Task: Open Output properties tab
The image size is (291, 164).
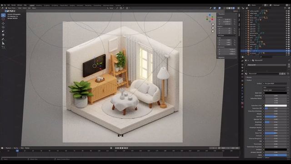Action: (242, 68)
